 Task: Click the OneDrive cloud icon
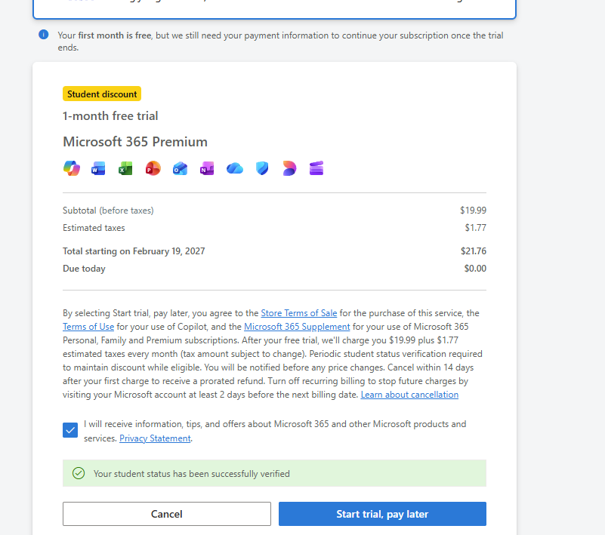click(x=235, y=168)
